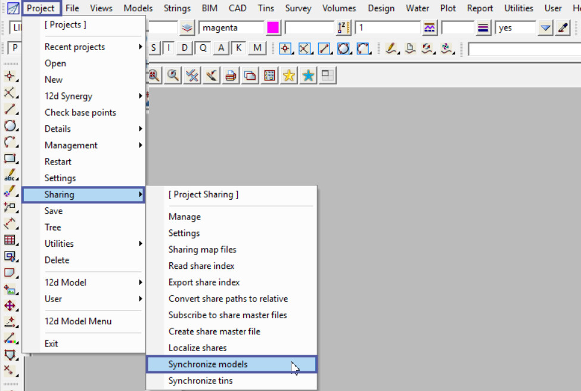Click 'Check base points' menu entry

pos(80,113)
